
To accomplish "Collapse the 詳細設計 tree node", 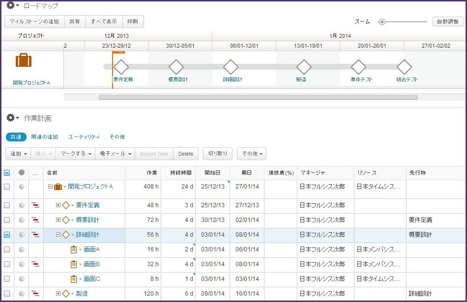I will [58, 235].
